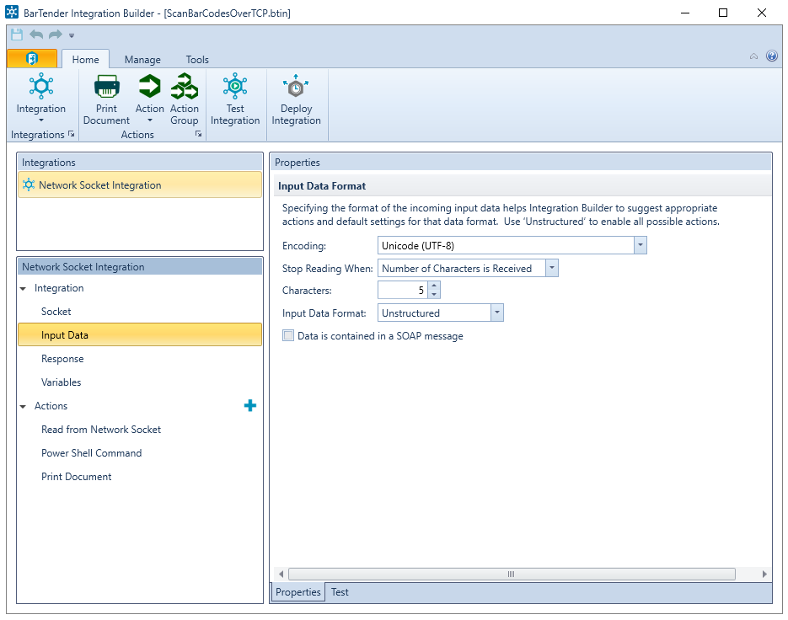This screenshot has width=788, height=620.
Task: Add an Action Group from ribbon
Action: pyautogui.click(x=184, y=99)
